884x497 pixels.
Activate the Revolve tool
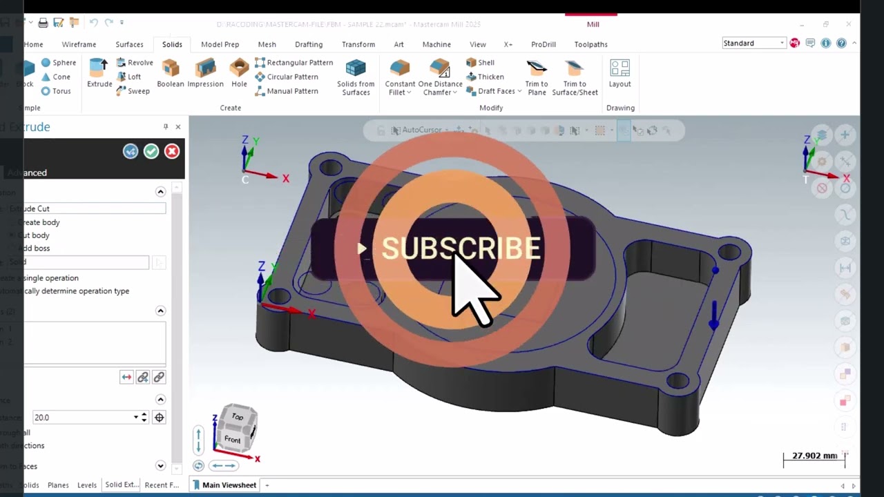pyautogui.click(x=134, y=63)
